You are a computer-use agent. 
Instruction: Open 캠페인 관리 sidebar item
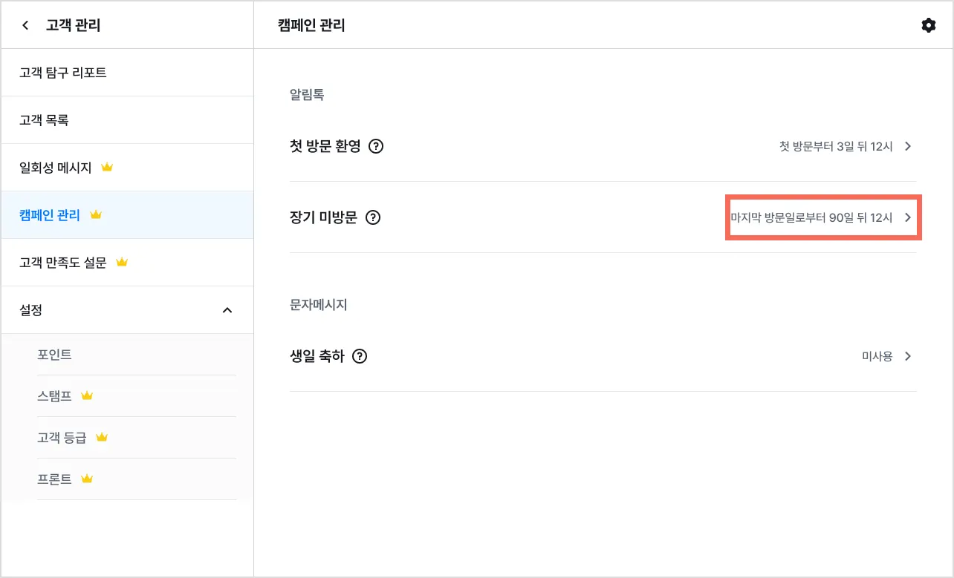click(x=50, y=215)
